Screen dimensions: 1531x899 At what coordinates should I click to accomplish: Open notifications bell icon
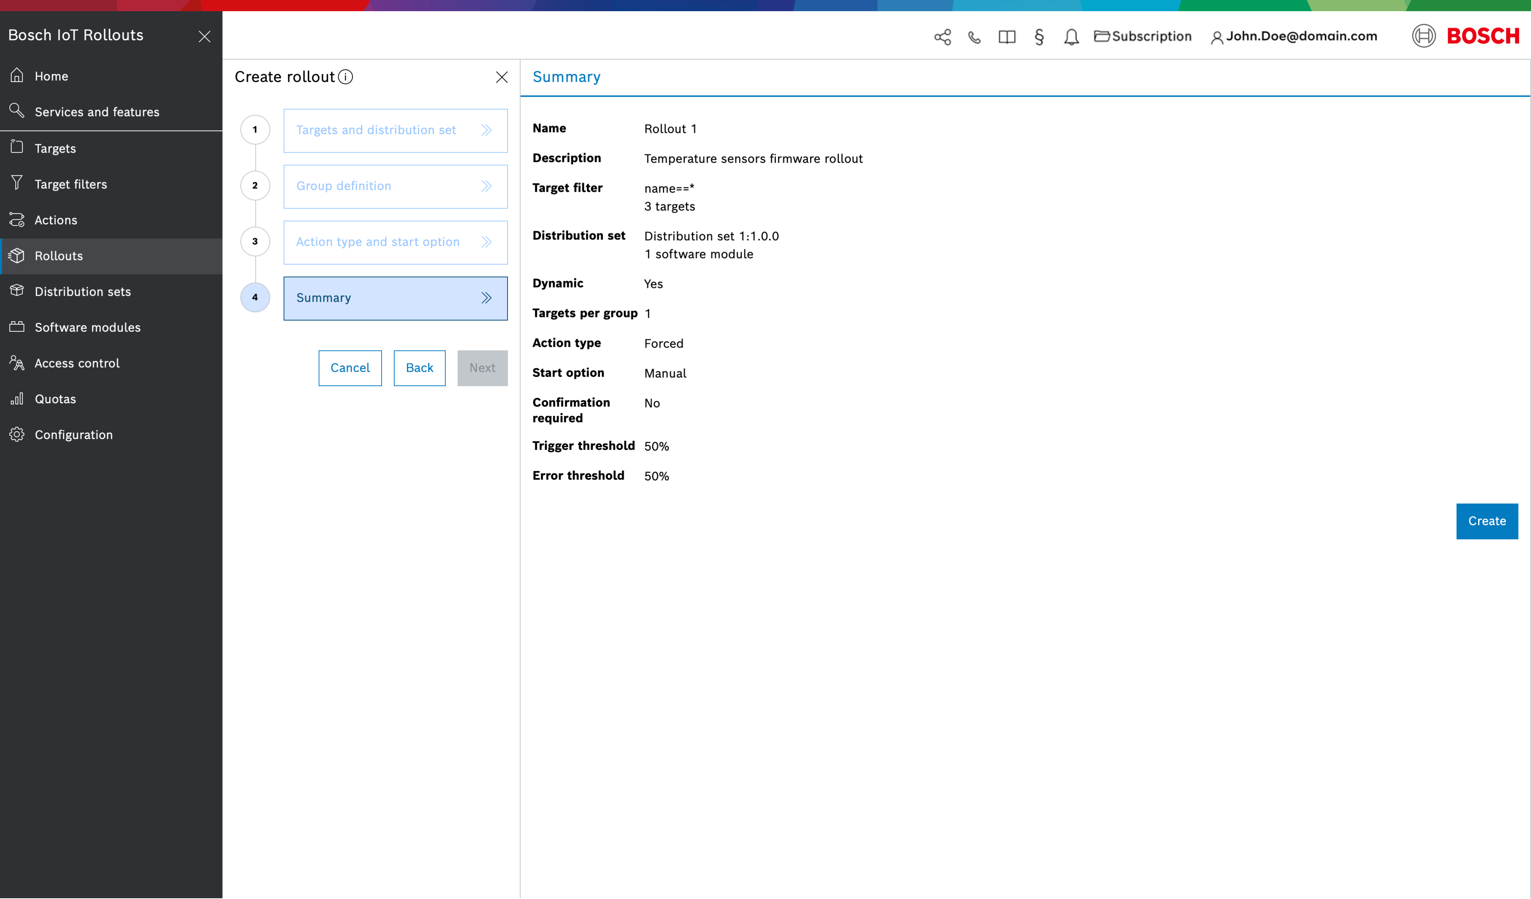click(1071, 37)
